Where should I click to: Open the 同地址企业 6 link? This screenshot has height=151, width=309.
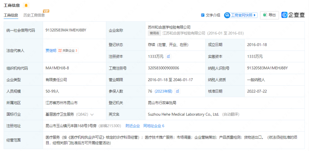154,126
